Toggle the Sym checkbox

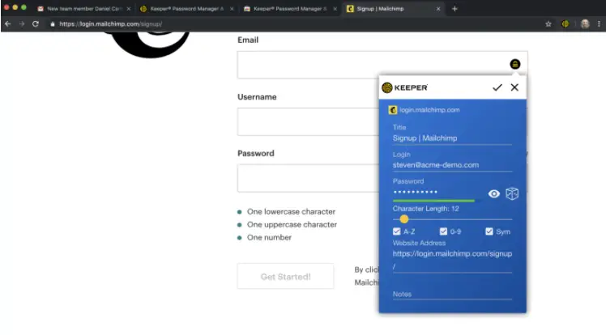(489, 231)
